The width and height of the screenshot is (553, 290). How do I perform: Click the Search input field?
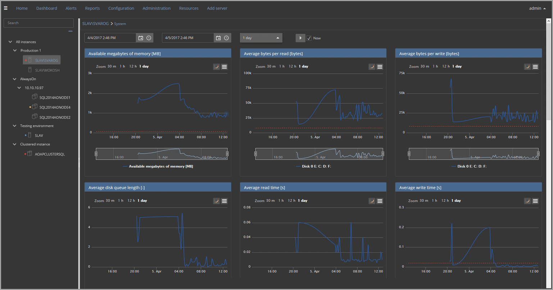38,23
